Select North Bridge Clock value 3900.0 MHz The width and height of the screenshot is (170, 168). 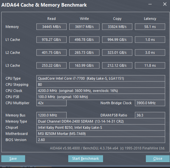[150, 103]
